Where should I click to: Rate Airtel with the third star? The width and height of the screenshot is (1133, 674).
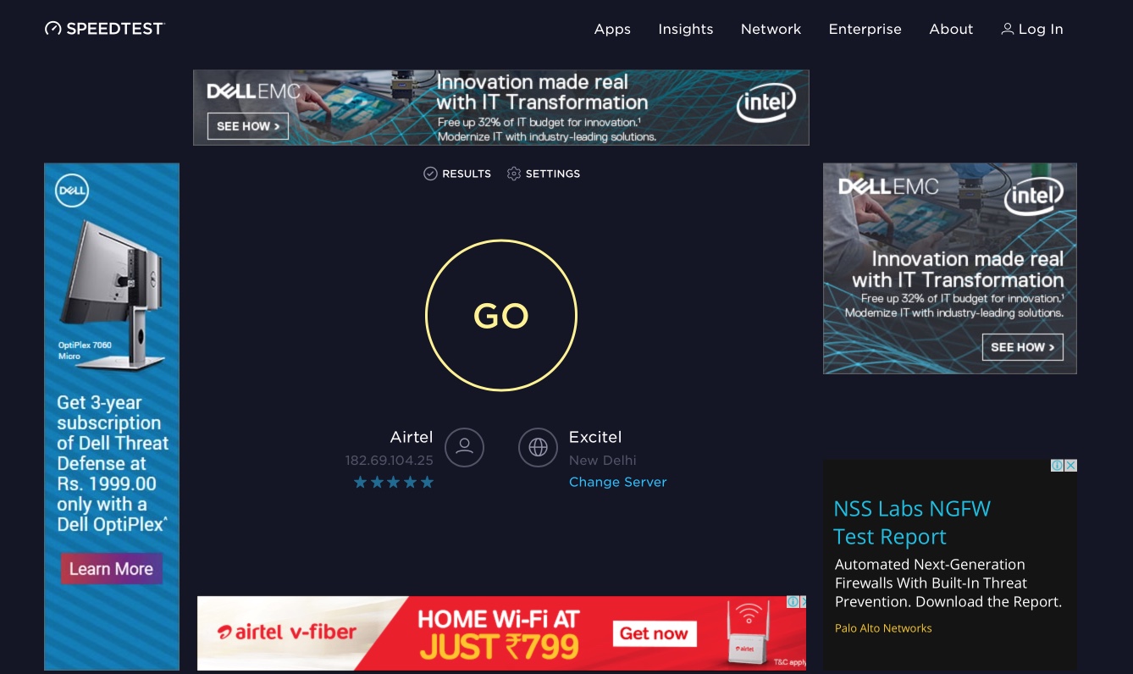394,482
